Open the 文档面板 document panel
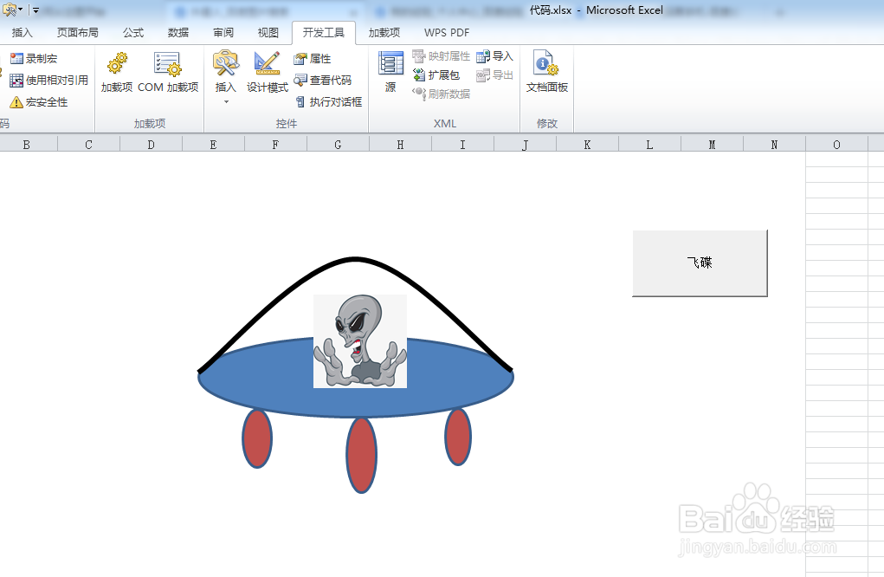The height and width of the screenshot is (577, 884). 545,74
